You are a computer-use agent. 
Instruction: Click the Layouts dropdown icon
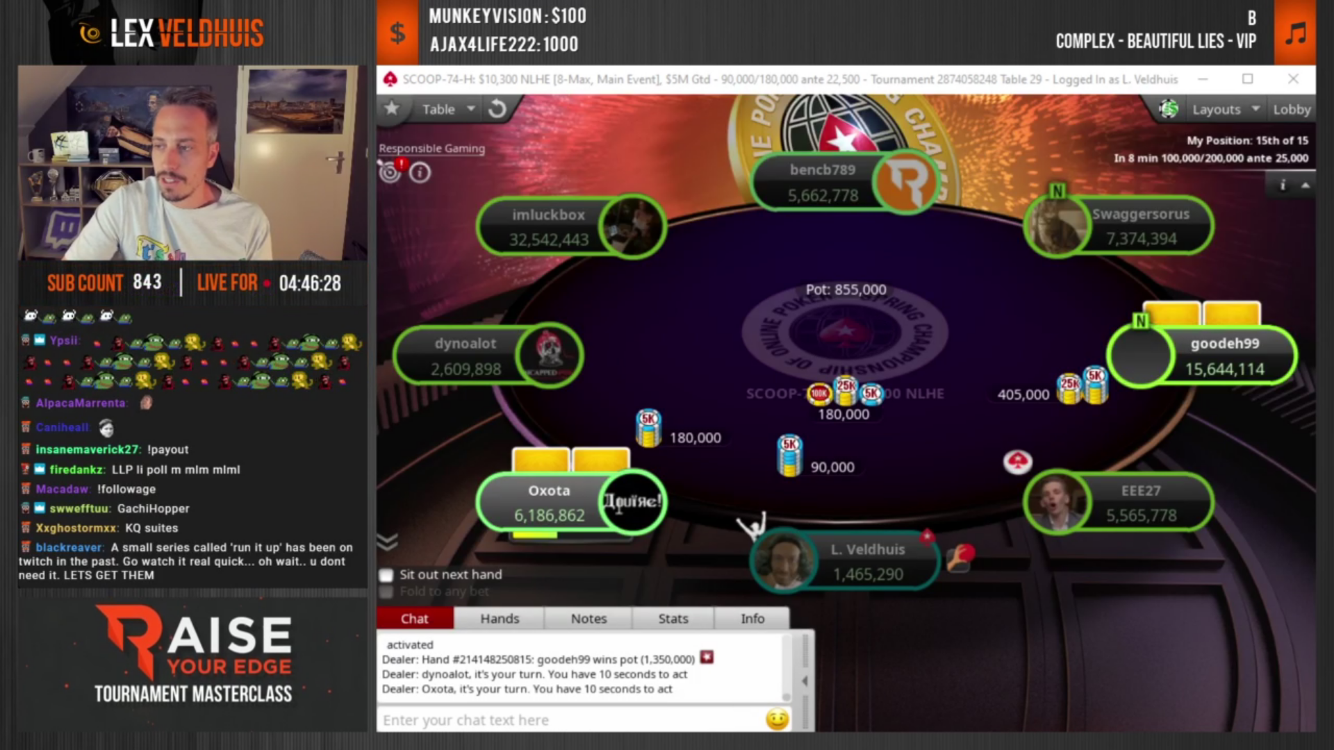point(1254,109)
